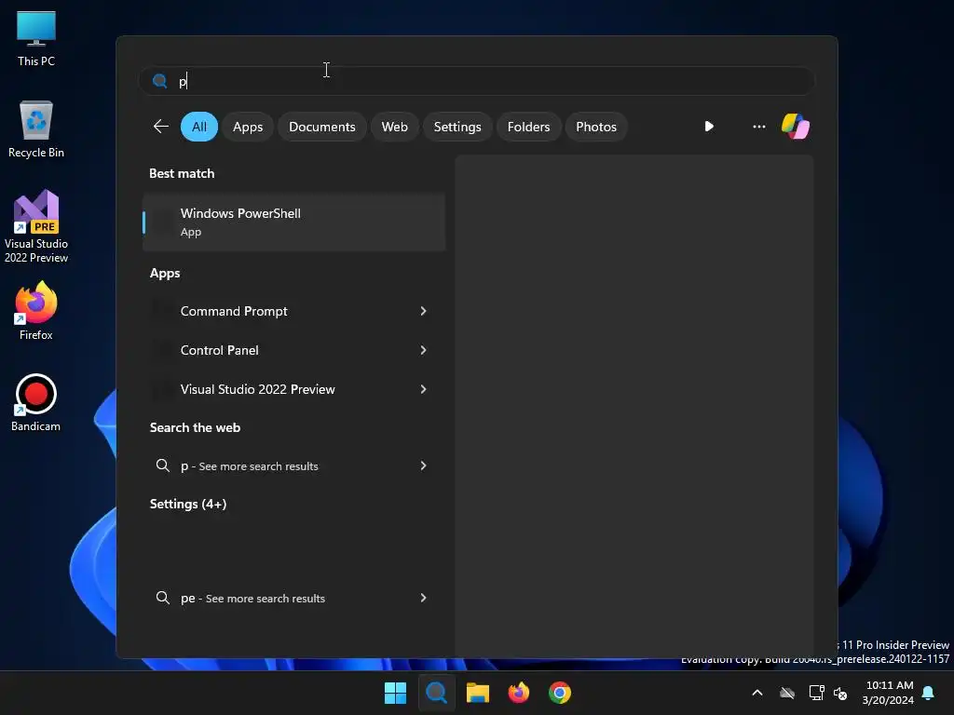Image resolution: width=954 pixels, height=715 pixels.
Task: Click the network display tray icon
Action: pyautogui.click(x=816, y=693)
